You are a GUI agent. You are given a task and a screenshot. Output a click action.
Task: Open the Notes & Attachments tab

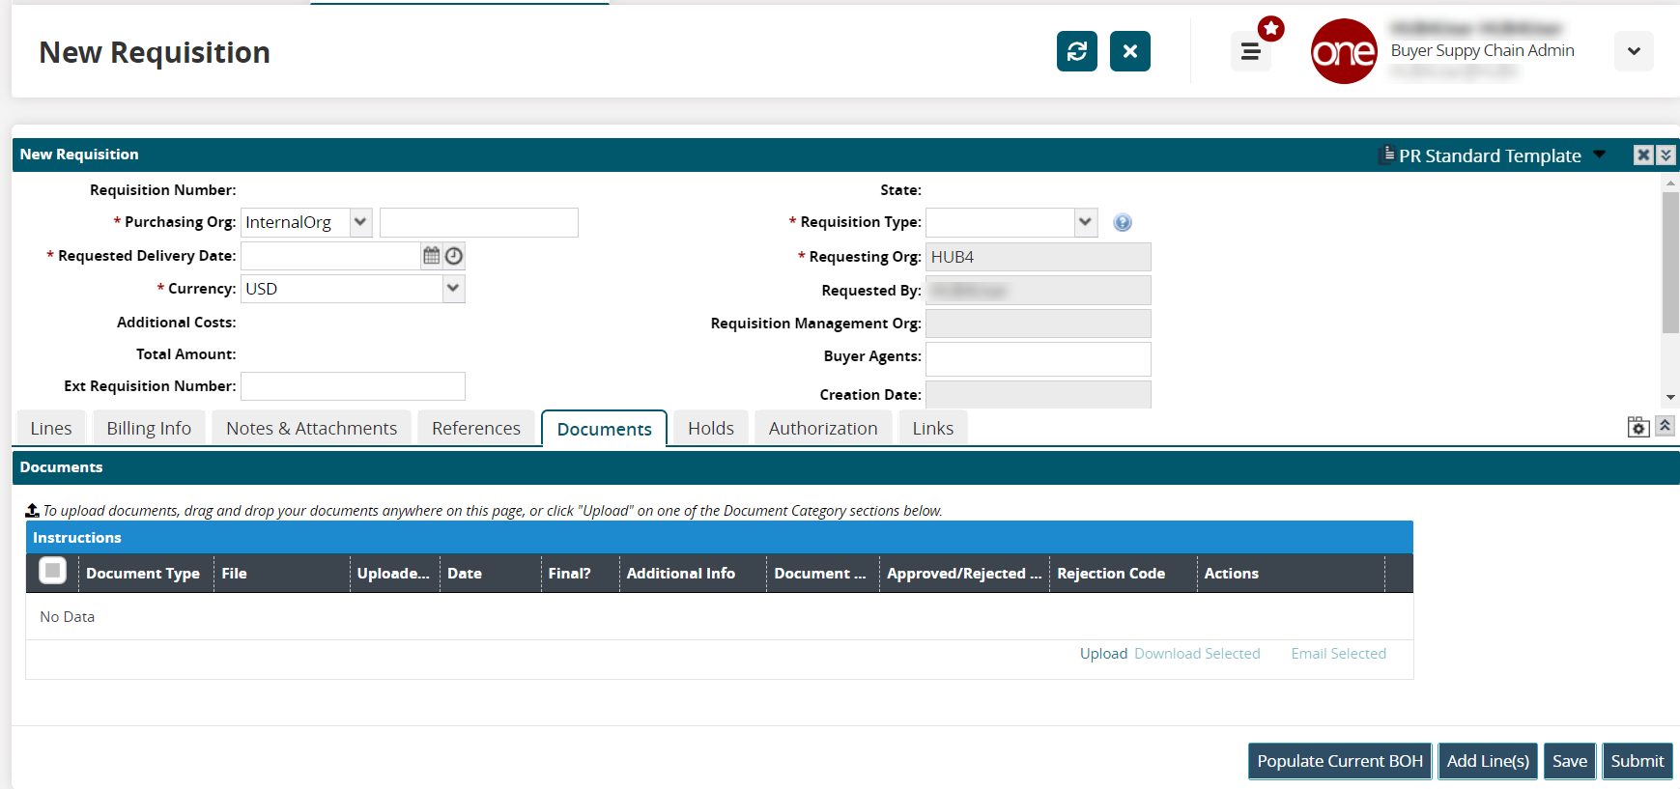click(x=311, y=429)
